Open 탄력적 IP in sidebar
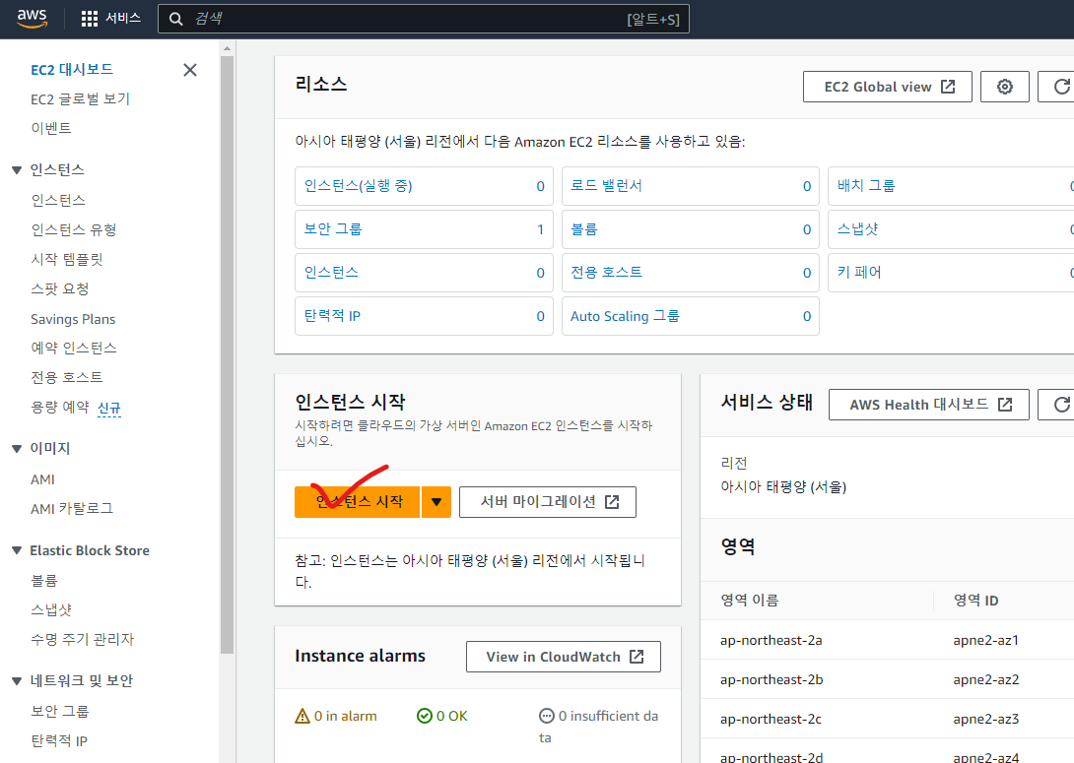The image size is (1074, 763). tap(59, 740)
